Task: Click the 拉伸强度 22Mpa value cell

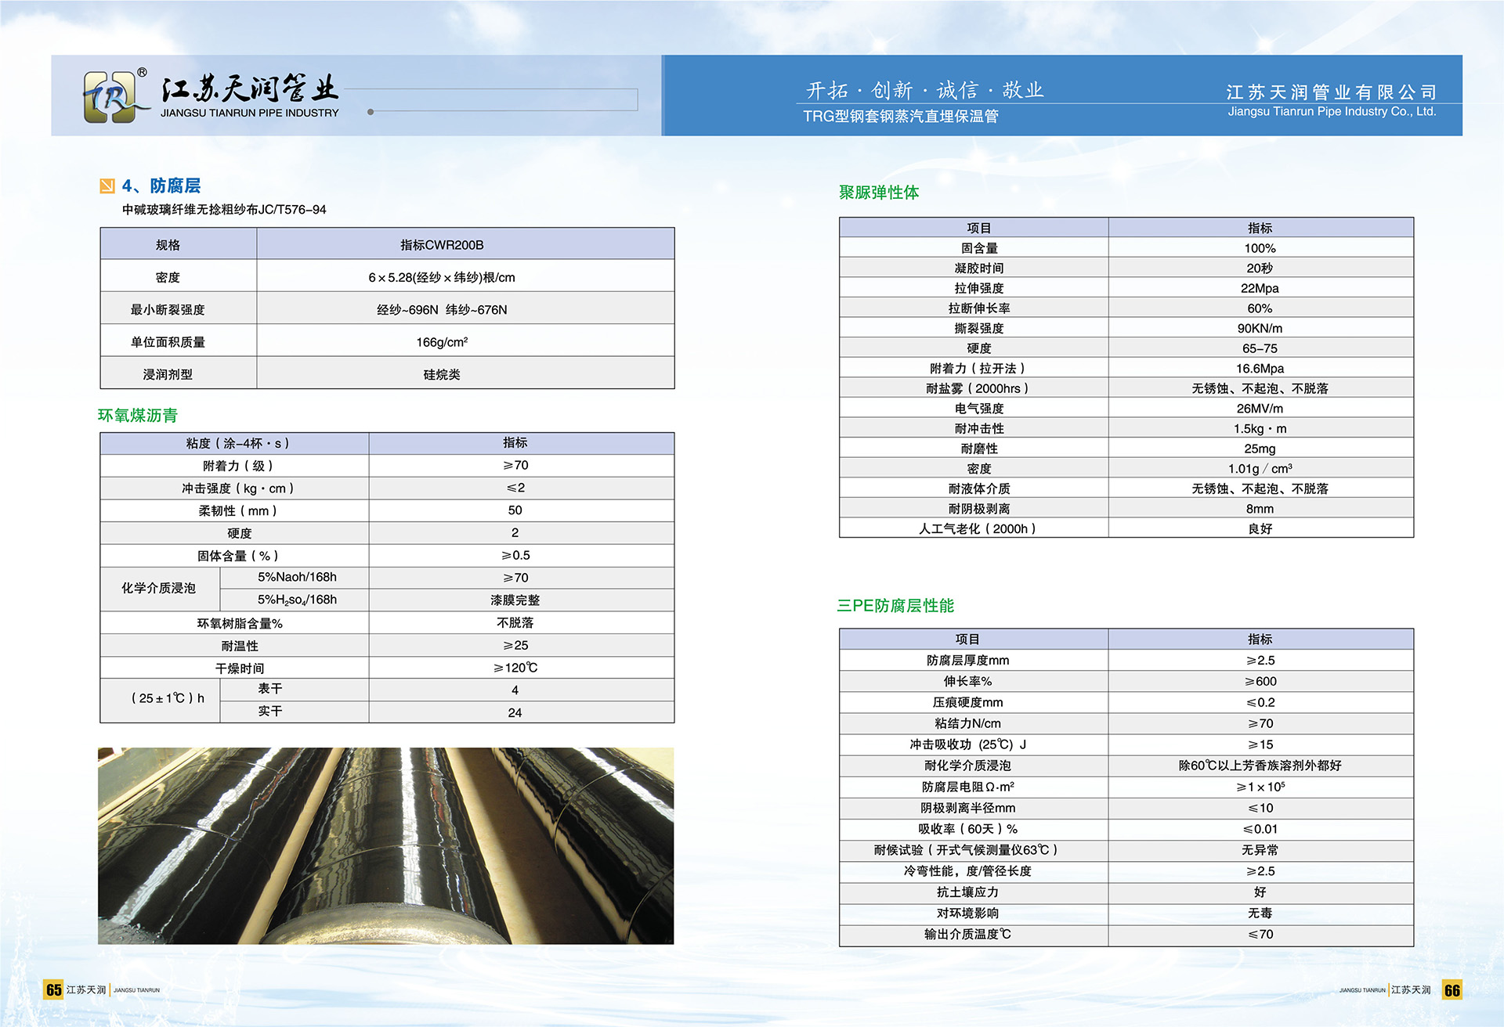Action: click(x=1260, y=288)
